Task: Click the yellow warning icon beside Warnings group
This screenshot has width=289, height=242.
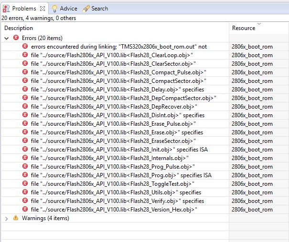Action: click(16, 218)
